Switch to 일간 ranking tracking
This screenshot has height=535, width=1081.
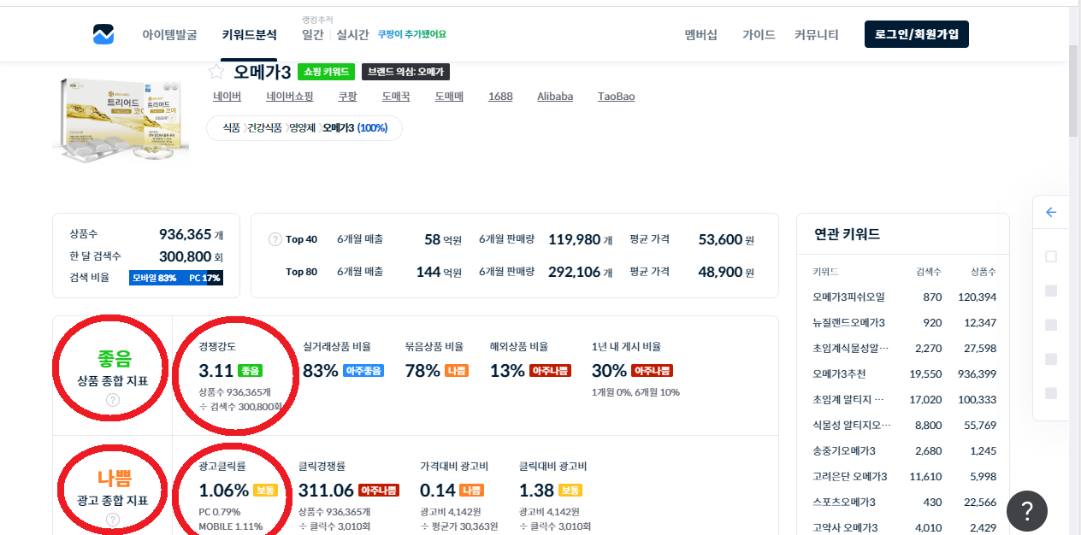(313, 35)
